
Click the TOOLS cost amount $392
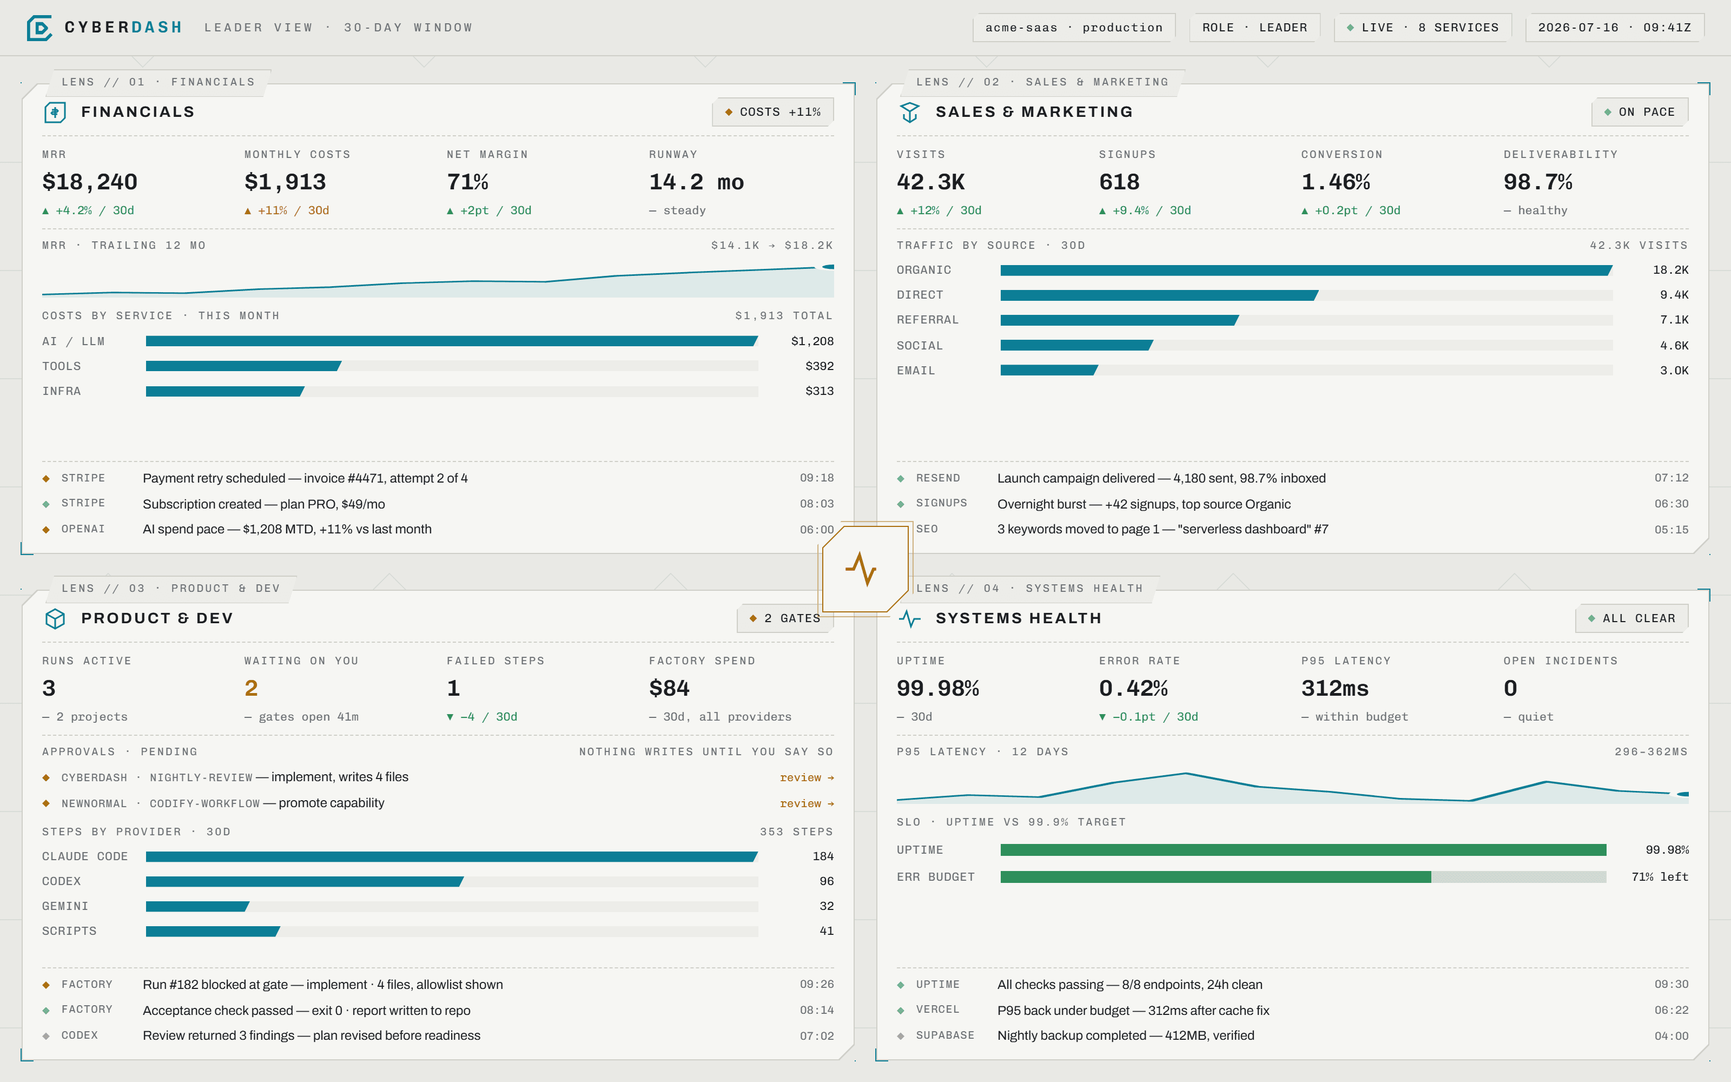click(819, 366)
